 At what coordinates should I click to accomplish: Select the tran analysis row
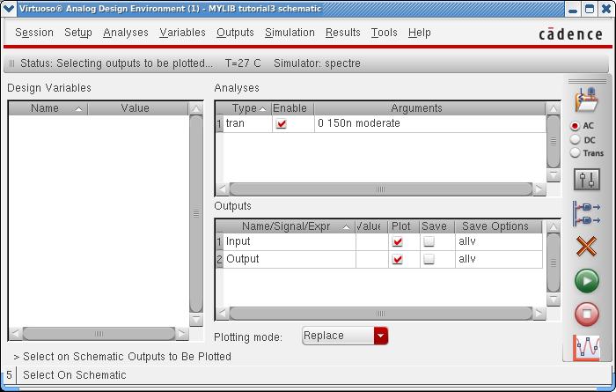click(381, 123)
